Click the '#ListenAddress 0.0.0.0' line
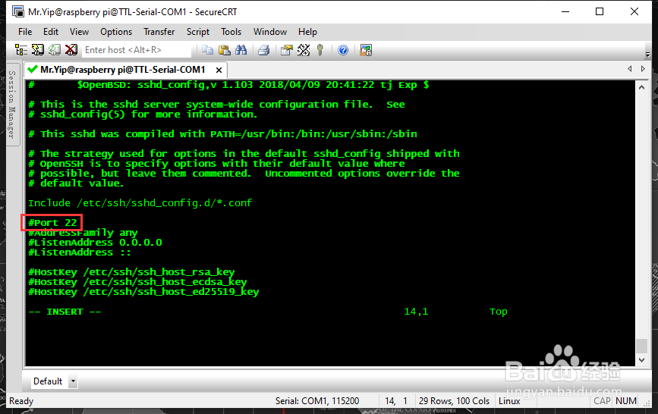The height and width of the screenshot is (414, 658). pyautogui.click(x=95, y=243)
